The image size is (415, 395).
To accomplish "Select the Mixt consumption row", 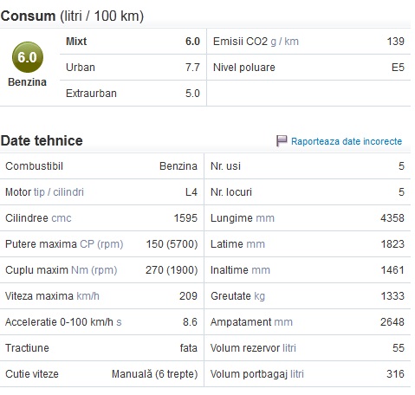I will [x=133, y=42].
